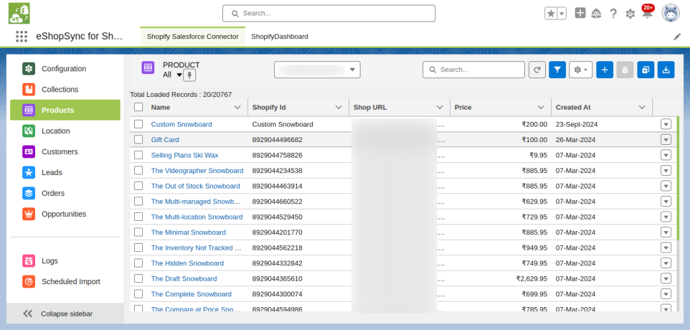Tick The Hidden Snowboard checkbox
690x330 pixels.
[139, 263]
